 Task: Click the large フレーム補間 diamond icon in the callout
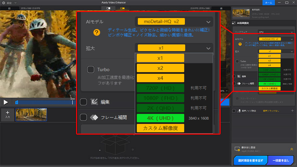pos(94,118)
